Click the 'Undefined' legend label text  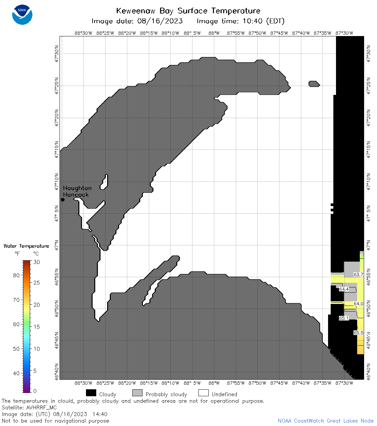pos(225,394)
